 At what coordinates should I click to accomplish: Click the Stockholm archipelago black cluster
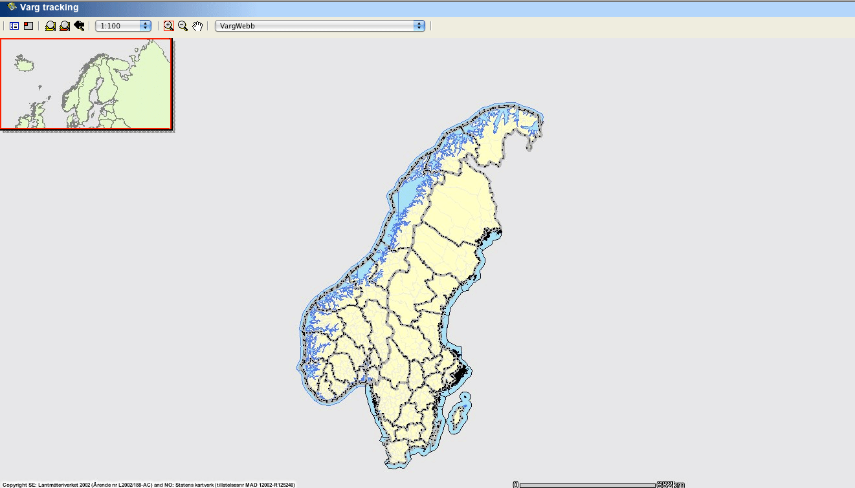click(x=462, y=374)
